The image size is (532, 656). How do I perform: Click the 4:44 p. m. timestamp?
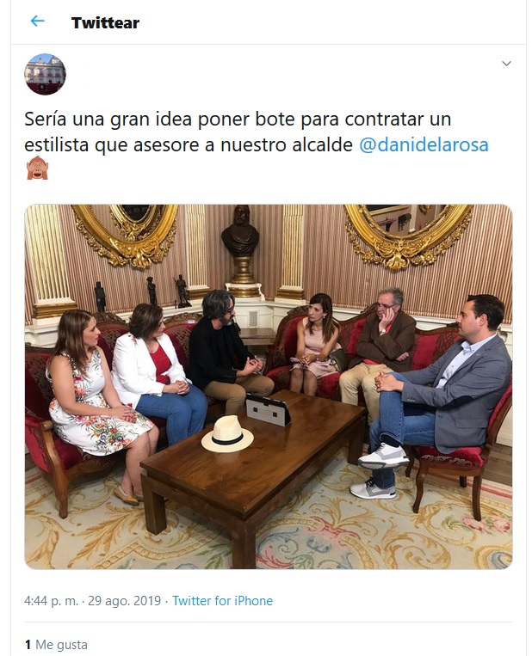[51, 601]
